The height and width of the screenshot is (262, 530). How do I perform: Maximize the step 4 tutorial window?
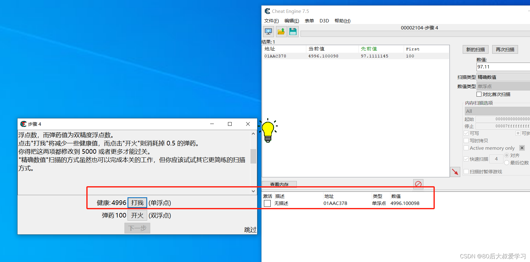230,124
